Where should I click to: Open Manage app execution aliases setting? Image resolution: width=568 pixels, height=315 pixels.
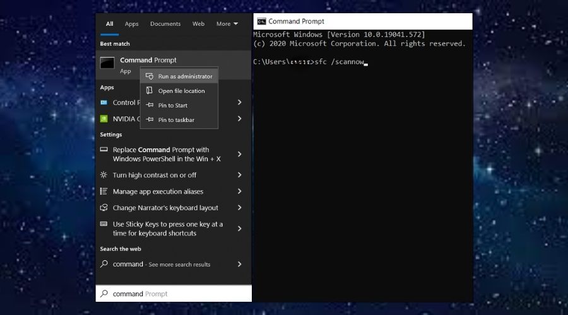pos(158,192)
